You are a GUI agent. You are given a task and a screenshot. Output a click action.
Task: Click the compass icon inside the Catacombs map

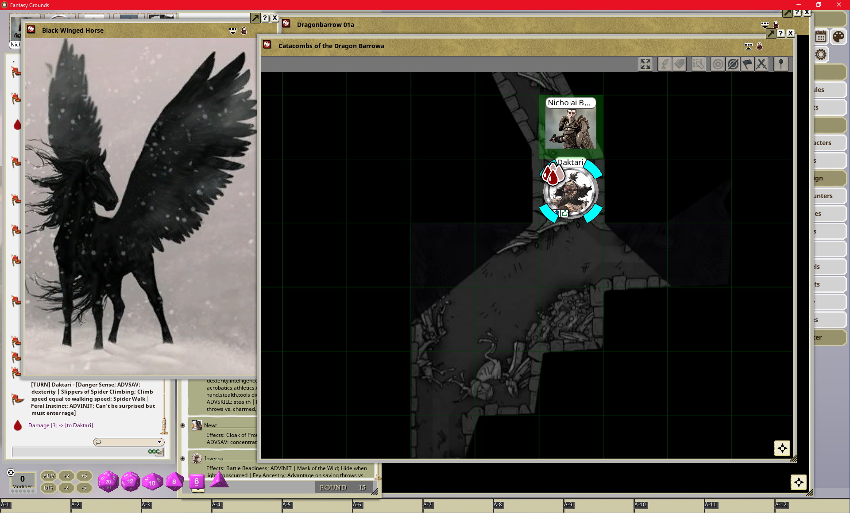(x=782, y=448)
